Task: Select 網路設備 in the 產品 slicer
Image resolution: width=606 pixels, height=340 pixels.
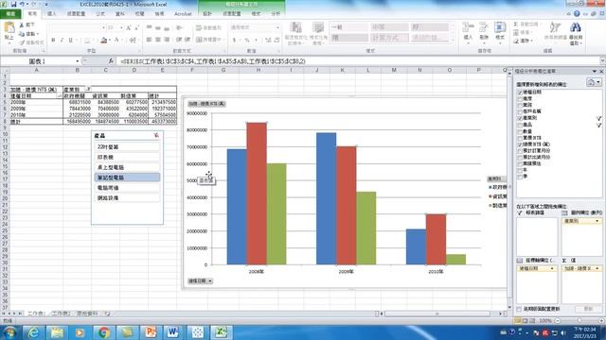Action: click(x=127, y=197)
